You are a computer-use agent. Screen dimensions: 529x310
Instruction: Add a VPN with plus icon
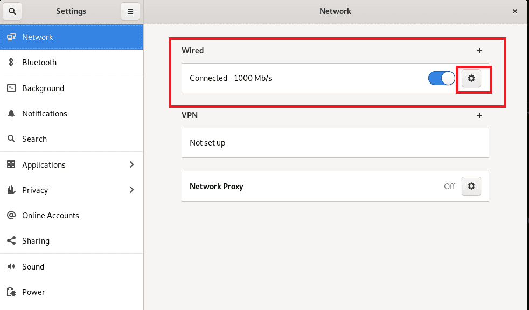[x=479, y=115]
